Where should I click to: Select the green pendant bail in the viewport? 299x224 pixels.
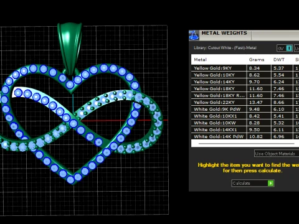[x=70, y=48]
